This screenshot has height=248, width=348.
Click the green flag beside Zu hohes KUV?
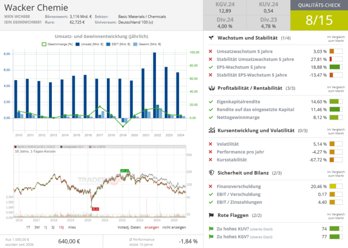211,228
